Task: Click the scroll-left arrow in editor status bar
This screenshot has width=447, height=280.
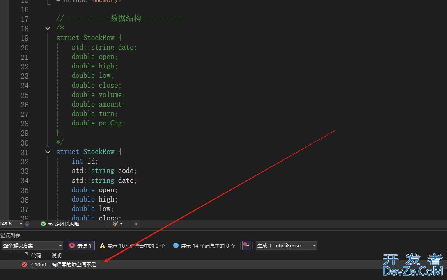Action: point(136,224)
